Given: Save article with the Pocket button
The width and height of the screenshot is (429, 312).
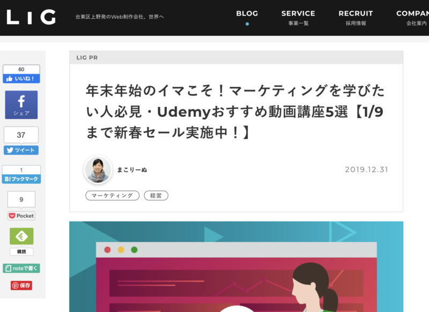Looking at the screenshot, I should (x=21, y=216).
